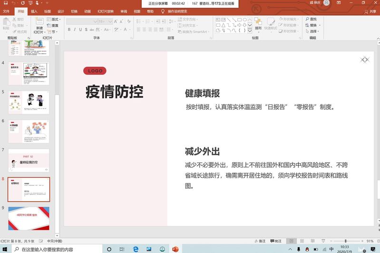The image size is (380, 253).
Task: Toggle Underline formatting
Action: [x=81, y=30]
